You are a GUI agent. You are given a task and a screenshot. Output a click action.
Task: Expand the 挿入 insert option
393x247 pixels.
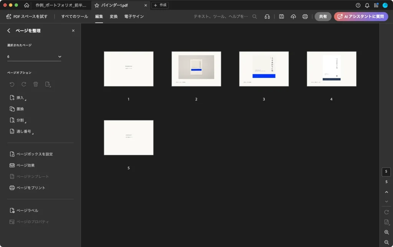18,98
